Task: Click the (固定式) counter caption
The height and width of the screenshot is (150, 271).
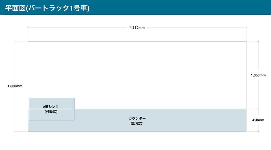Action: [x=137, y=124]
